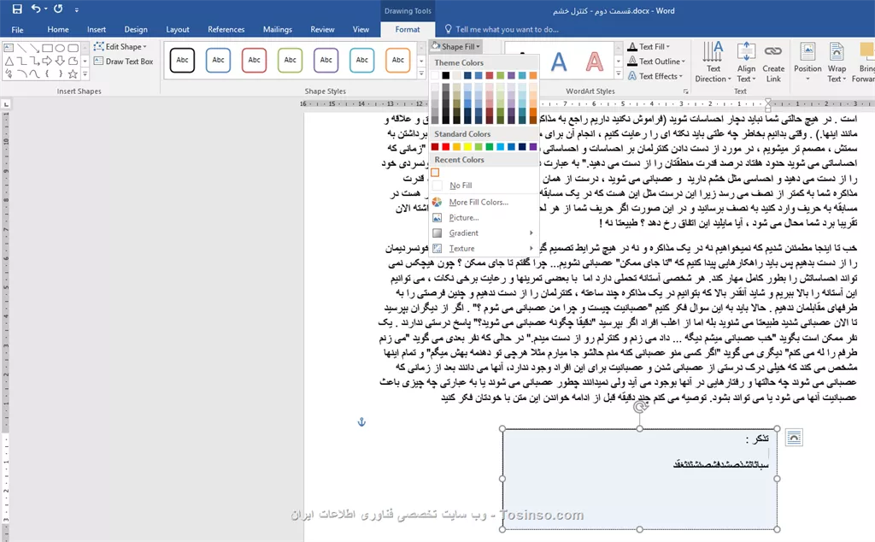Select the left brace shape
This screenshot has height=542, width=875.
[x=48, y=74]
